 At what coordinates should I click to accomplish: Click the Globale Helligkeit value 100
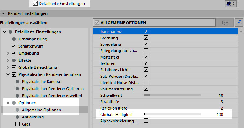point(220,115)
